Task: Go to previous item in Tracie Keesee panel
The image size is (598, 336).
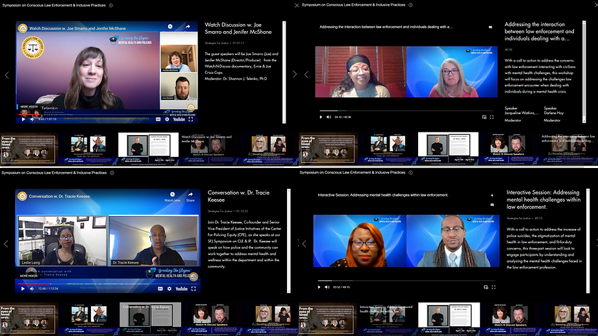Action: tap(6, 244)
